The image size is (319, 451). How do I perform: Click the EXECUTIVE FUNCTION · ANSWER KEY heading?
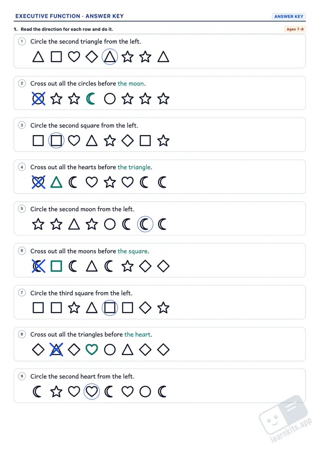[x=69, y=16]
